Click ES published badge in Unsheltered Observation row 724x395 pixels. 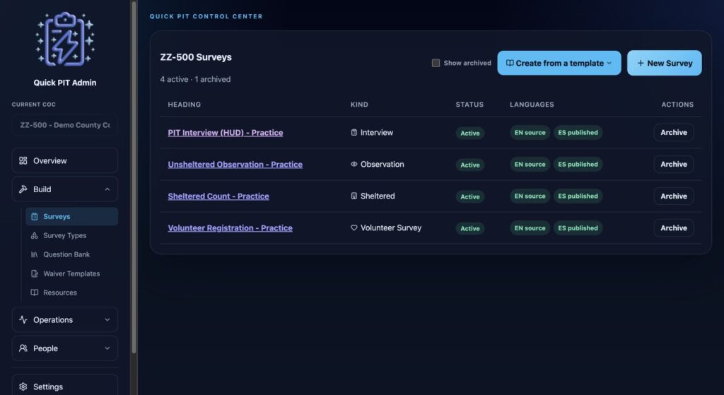[578, 164]
